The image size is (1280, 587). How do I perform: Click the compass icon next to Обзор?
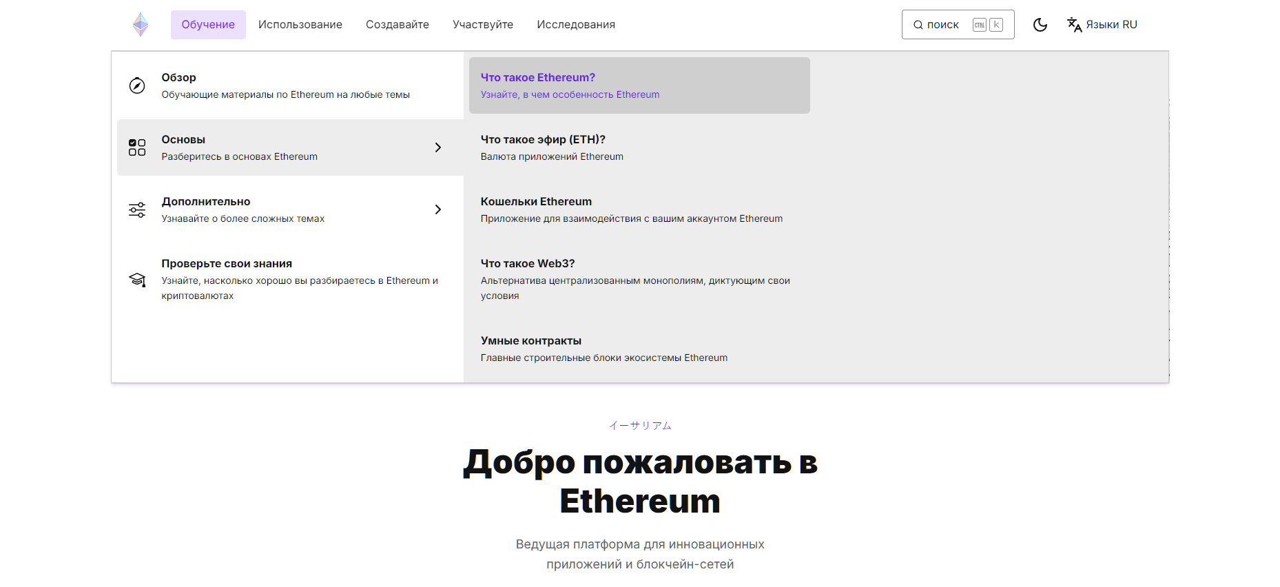[137, 85]
